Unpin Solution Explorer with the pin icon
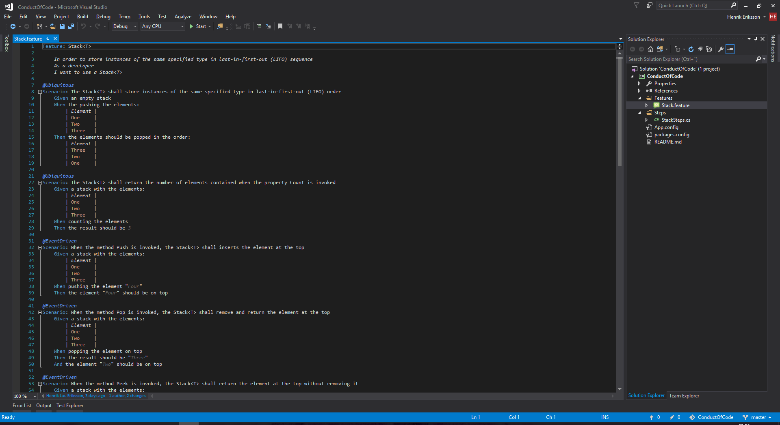This screenshot has height=425, width=780. pyautogui.click(x=755, y=39)
